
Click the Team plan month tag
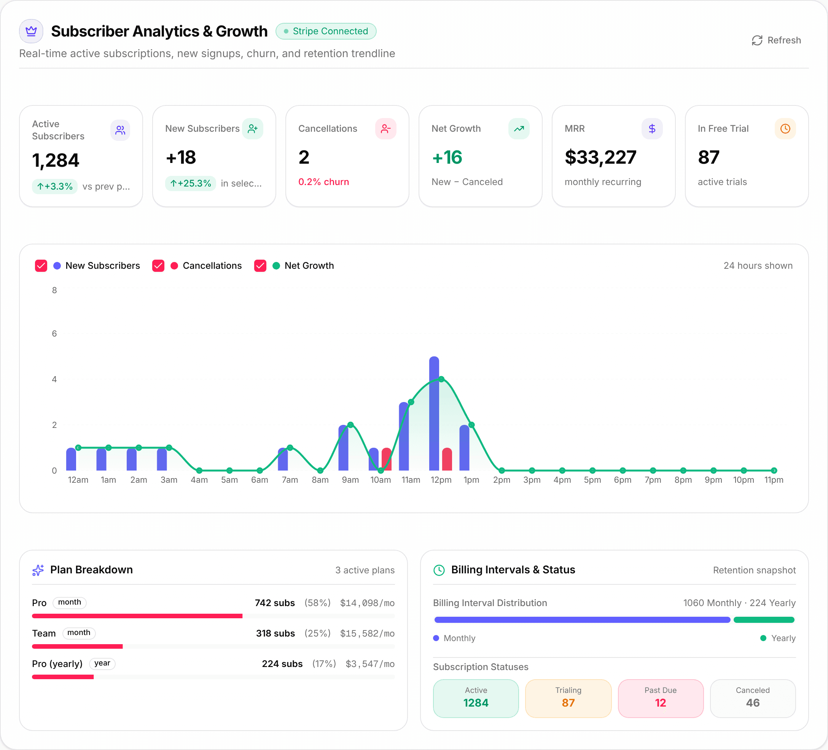tap(79, 633)
